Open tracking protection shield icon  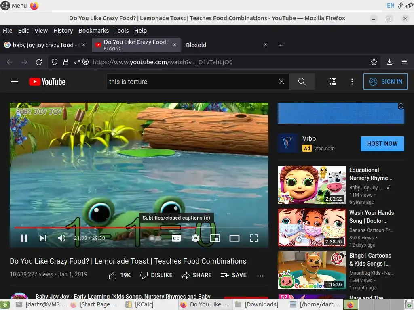click(55, 62)
